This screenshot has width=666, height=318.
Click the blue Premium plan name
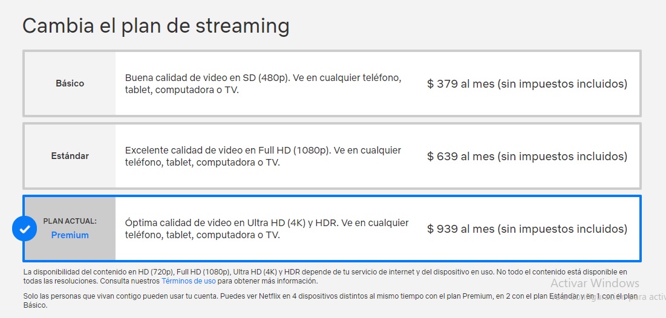tap(70, 235)
